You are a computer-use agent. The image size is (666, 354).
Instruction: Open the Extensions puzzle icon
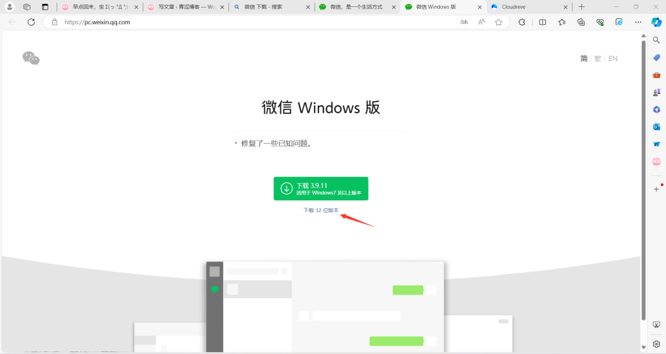click(x=522, y=22)
